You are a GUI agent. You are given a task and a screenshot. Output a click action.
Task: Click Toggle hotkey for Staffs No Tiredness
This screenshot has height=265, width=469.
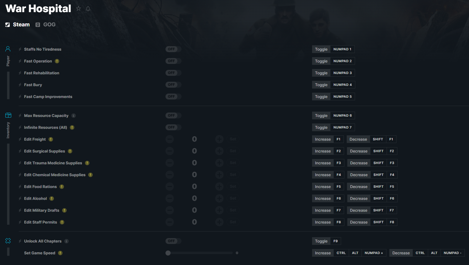coord(321,49)
